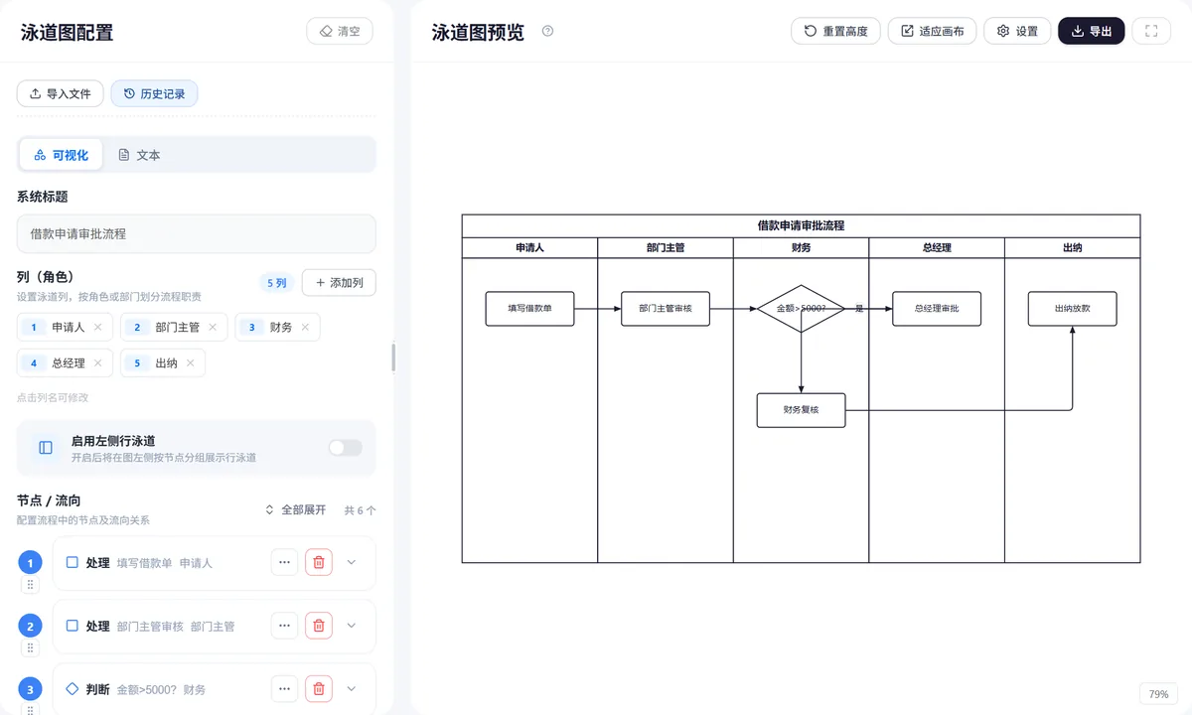1192x715 pixels.
Task: Remove the 财务 column with its X
Action: pos(305,327)
